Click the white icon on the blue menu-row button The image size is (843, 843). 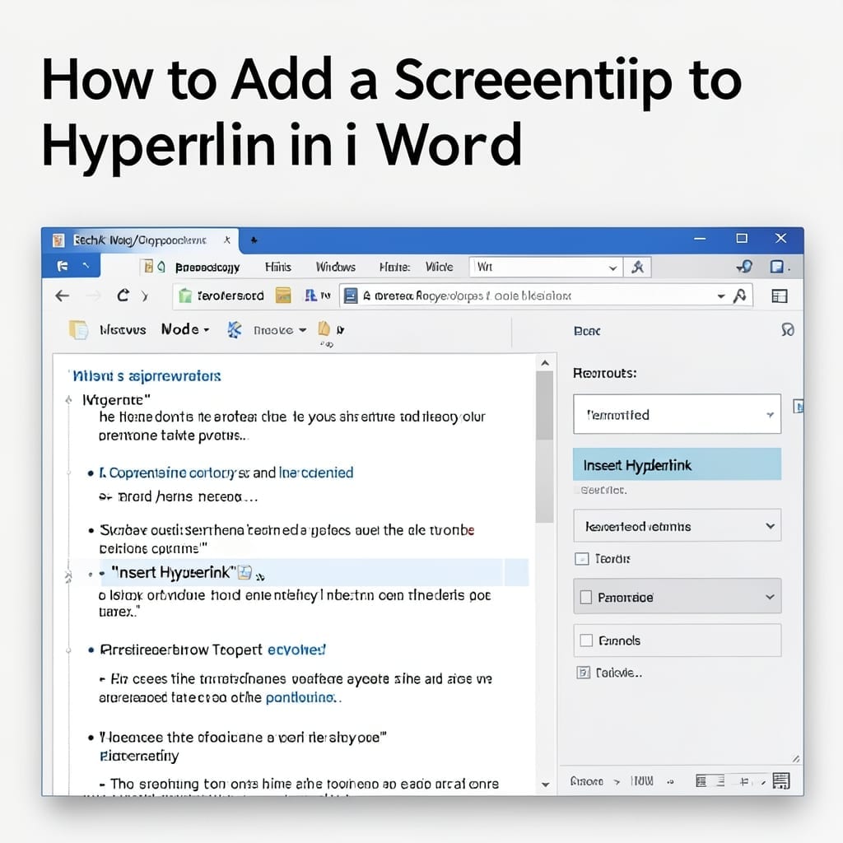(63, 266)
